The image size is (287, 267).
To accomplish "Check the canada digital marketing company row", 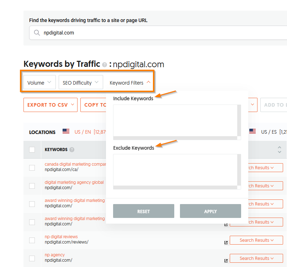I will [32, 167].
